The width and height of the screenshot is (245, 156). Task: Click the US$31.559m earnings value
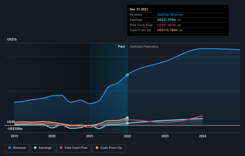click(167, 20)
